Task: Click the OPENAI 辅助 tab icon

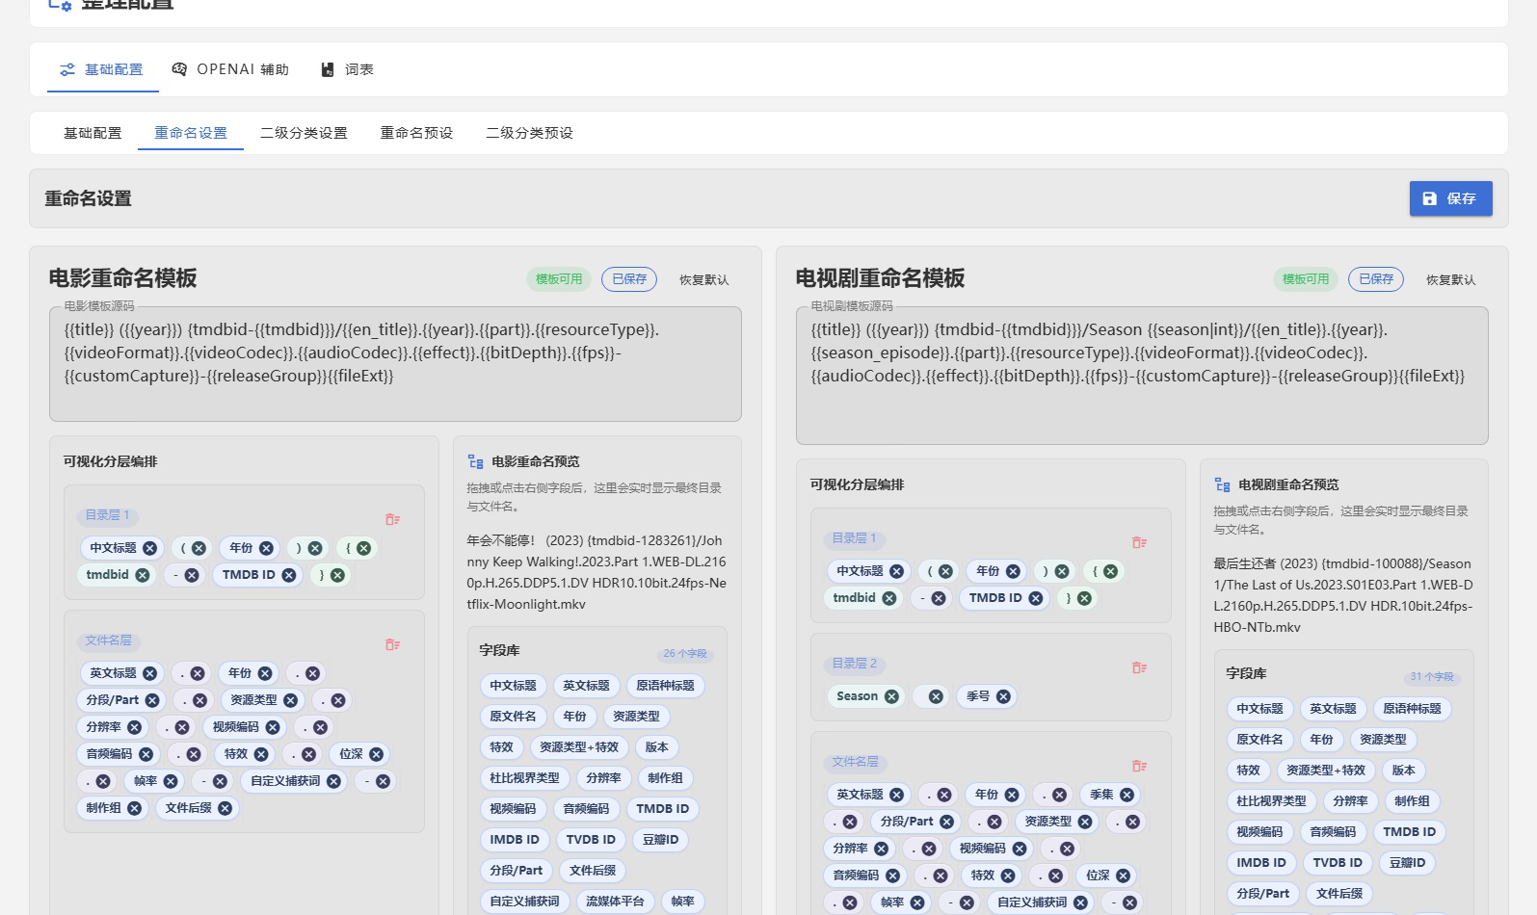Action: click(x=179, y=69)
